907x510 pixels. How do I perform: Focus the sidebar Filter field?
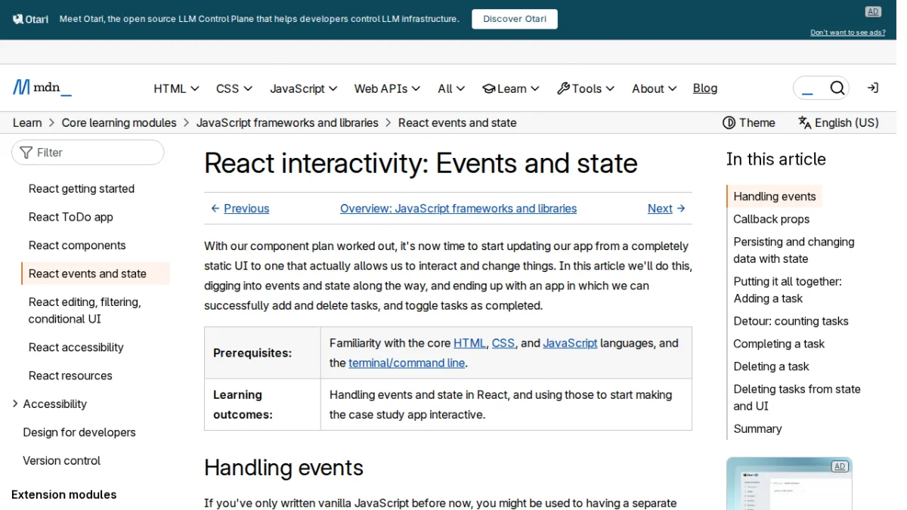[x=88, y=153]
